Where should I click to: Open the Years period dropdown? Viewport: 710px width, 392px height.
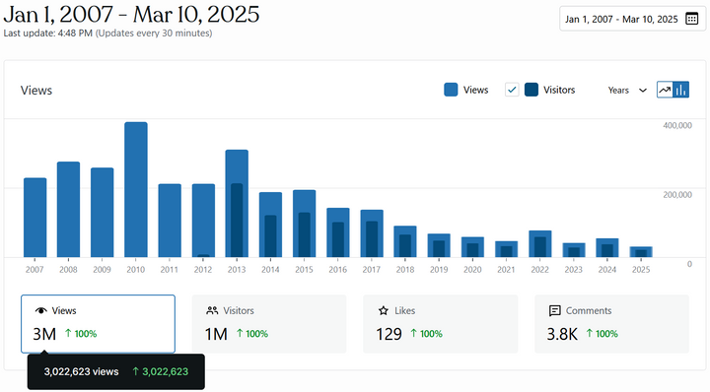(627, 90)
